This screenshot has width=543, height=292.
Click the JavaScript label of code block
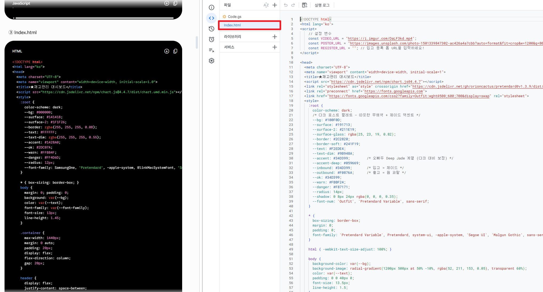21,3
